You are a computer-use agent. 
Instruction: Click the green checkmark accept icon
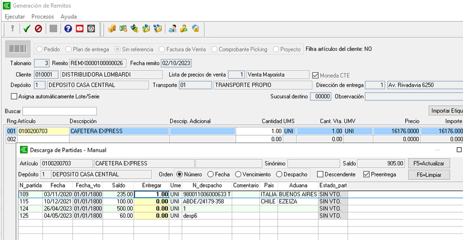[x=27, y=29]
